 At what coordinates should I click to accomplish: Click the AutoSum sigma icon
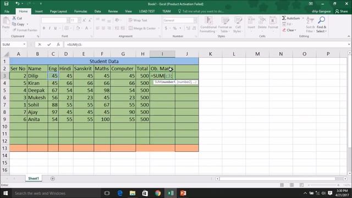(284, 18)
